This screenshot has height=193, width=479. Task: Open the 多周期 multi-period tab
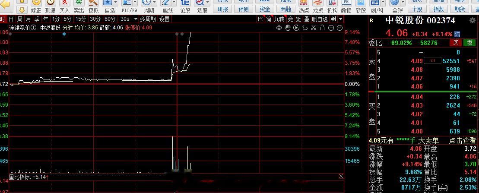[148, 19]
